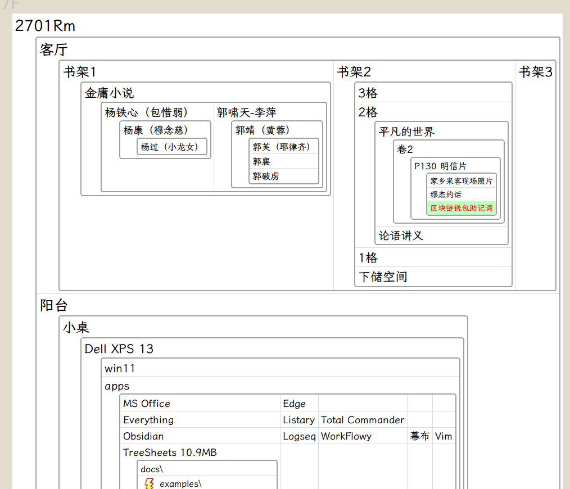Screen dimensions: 570x489
Task: Select the Total Commander cell
Action: point(363,420)
